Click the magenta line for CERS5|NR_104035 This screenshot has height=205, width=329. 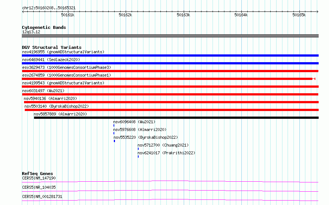tap(170, 191)
